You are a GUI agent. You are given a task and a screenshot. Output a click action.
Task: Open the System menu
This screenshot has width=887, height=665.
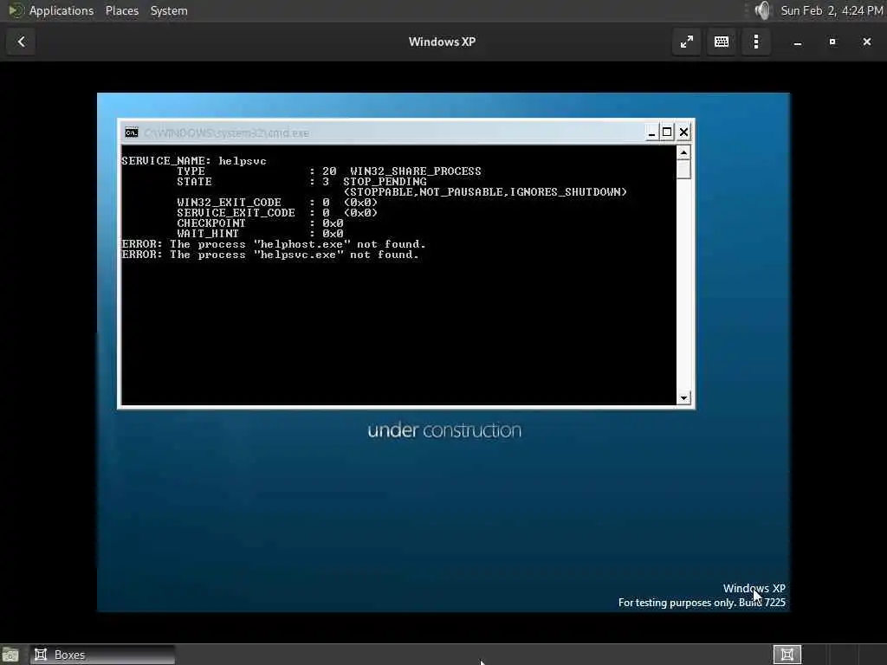coord(169,10)
